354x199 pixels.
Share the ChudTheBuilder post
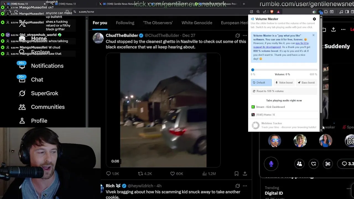[x=245, y=174]
